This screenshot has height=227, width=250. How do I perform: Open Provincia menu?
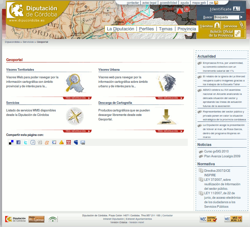tap(187, 29)
